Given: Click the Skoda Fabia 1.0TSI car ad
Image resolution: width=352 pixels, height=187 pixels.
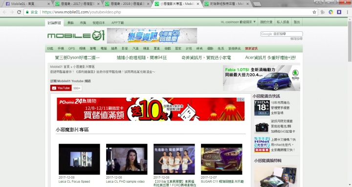Looking at the screenshot, I should pos(262,78).
